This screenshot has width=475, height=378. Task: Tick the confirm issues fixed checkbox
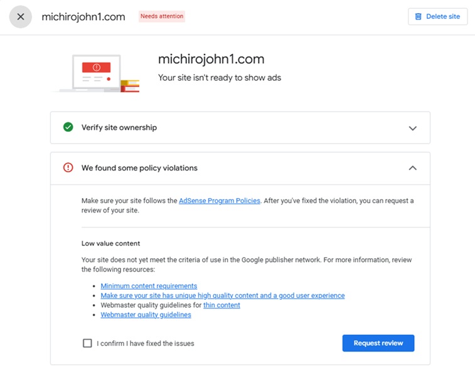click(x=87, y=344)
